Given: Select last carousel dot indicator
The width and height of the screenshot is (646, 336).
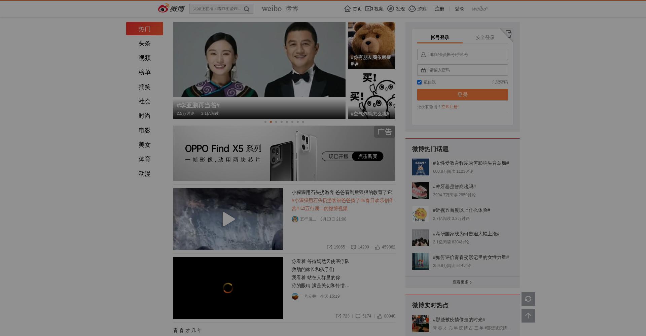Looking at the screenshot, I should pos(303,122).
